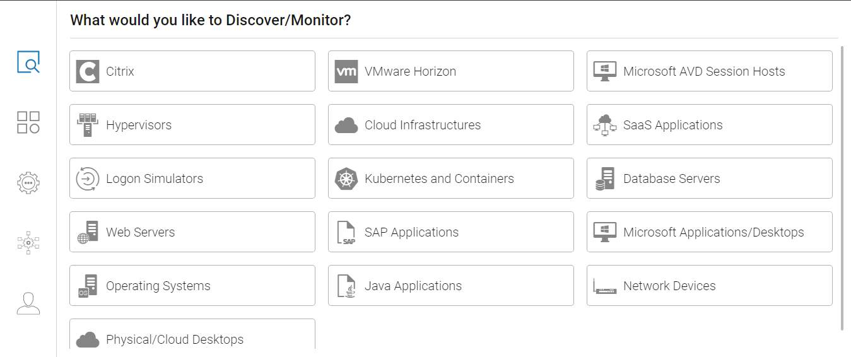
Task: Open the settings gear sidebar icon
Action: coord(28,182)
